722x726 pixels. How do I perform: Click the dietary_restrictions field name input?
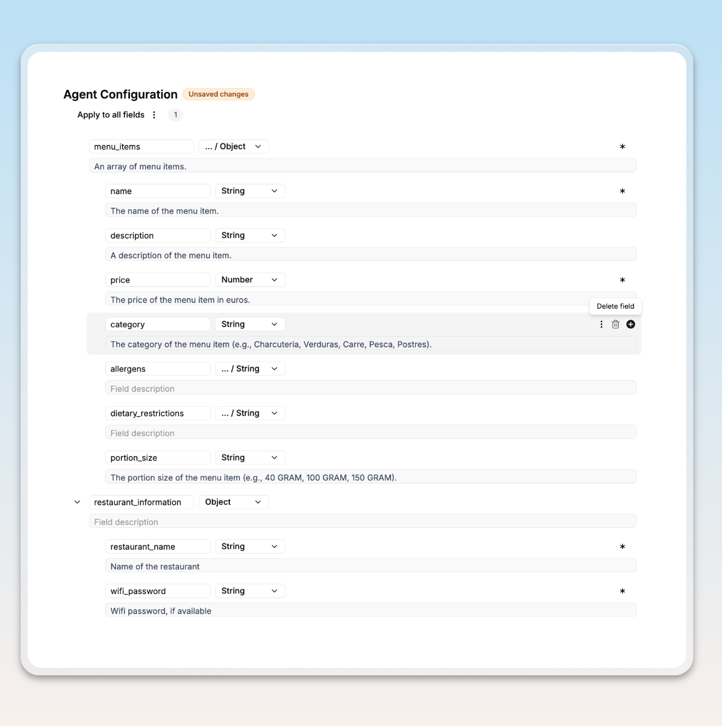pos(158,413)
